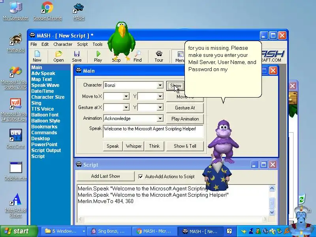Screen dimensions: 316x237
Task: Play the script from toolbar
Action: pos(98,56)
